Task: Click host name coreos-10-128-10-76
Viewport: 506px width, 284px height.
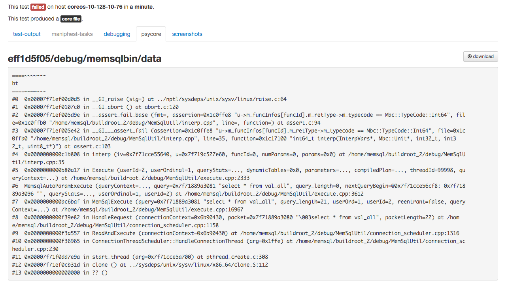Action: point(95,7)
